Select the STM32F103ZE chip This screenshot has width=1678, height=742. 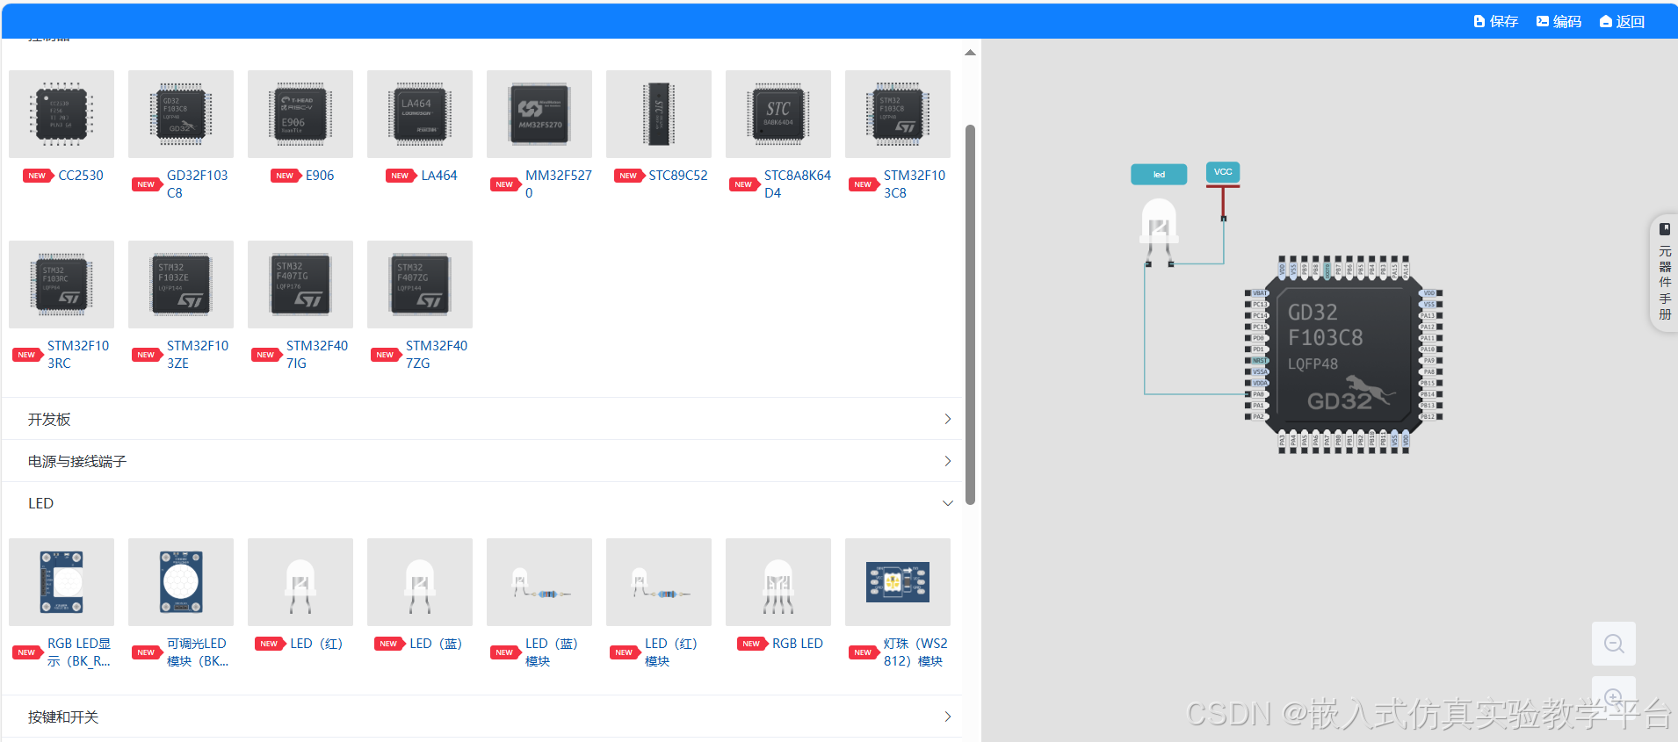coord(181,285)
